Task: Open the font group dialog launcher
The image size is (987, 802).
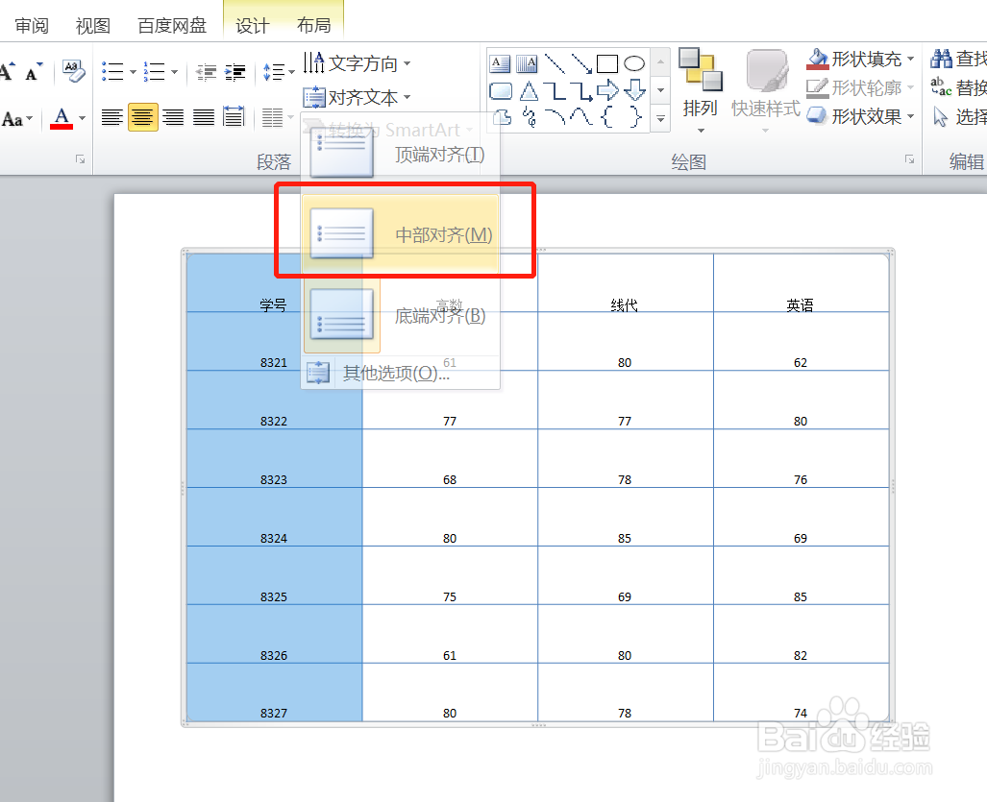Action: 80,159
